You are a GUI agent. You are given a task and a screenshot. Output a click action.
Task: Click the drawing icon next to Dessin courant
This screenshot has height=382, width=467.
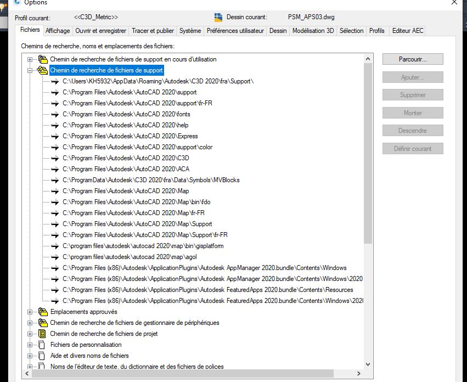[x=218, y=18]
